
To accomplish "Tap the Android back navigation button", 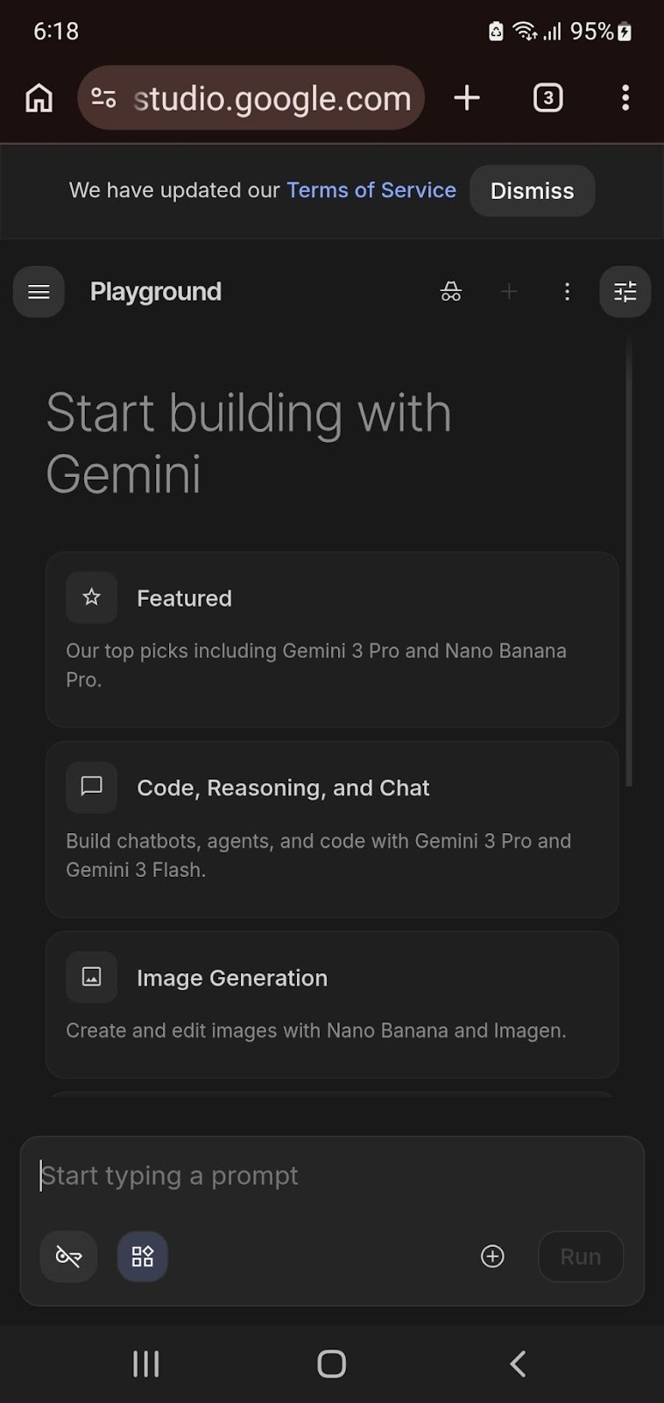I will pos(518,1364).
